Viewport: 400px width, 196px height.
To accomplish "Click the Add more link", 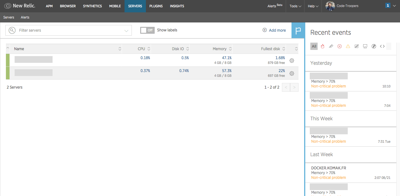I will point(274,30).
